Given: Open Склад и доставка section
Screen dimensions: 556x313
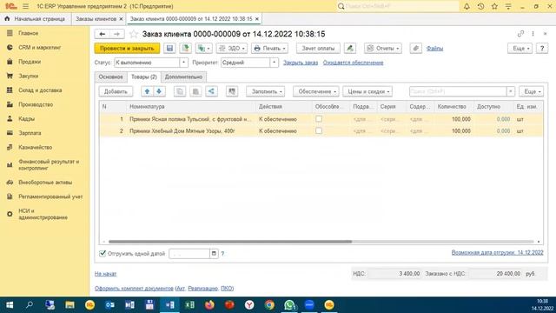Looking at the screenshot, I should coord(40,90).
